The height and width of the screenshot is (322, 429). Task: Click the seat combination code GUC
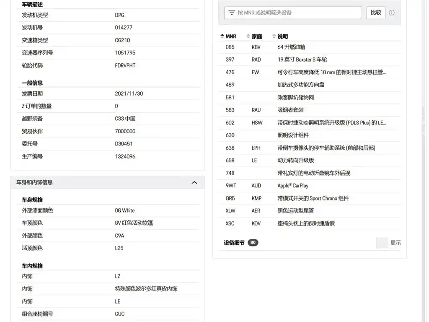point(119,314)
